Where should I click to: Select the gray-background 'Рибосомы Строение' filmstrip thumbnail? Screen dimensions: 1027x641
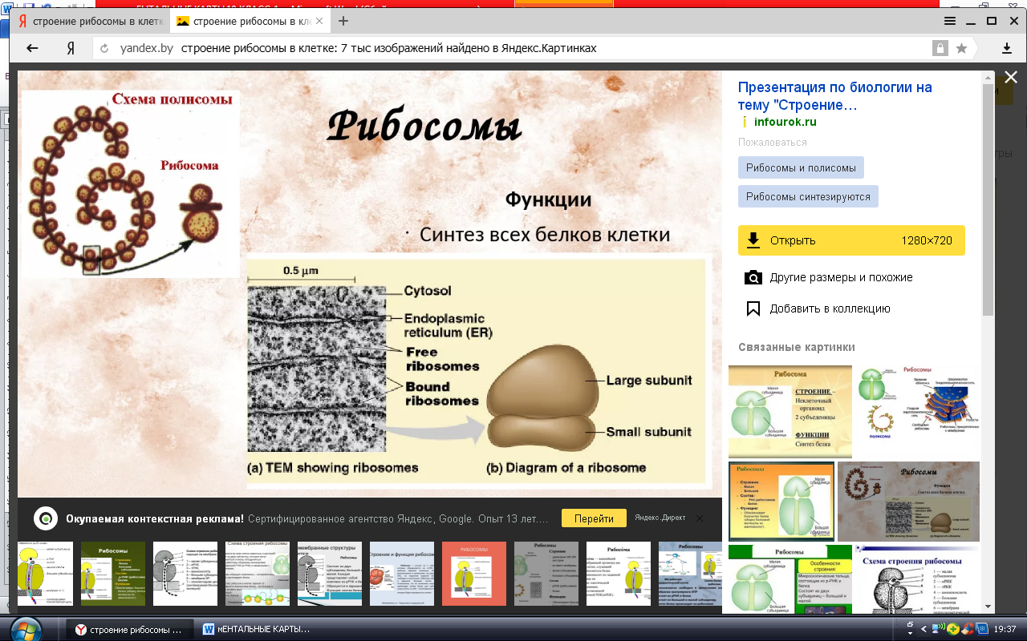point(546,573)
